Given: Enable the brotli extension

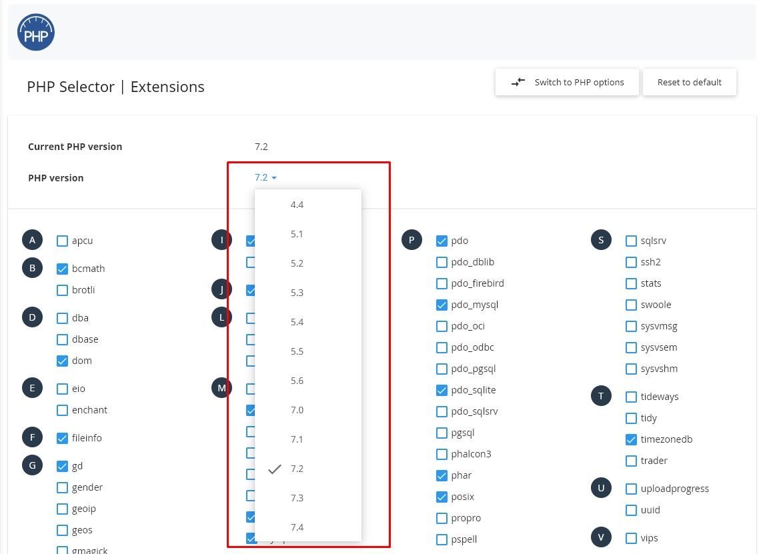Looking at the screenshot, I should 62,290.
